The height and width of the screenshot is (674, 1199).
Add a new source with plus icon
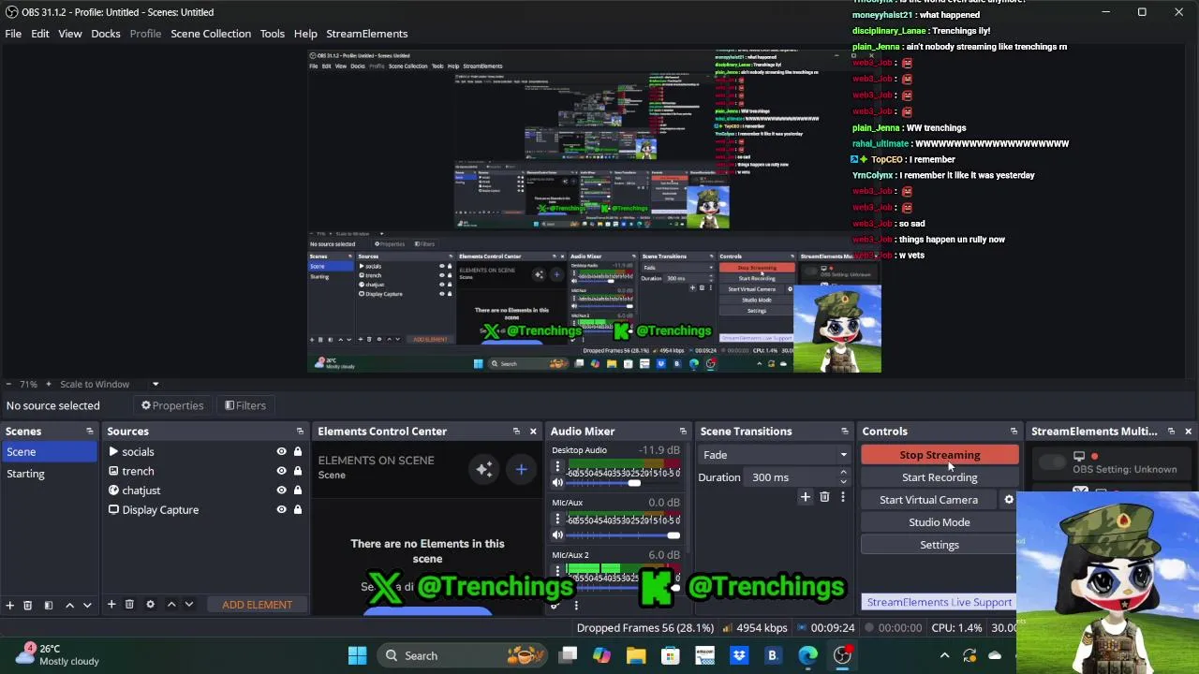click(111, 605)
